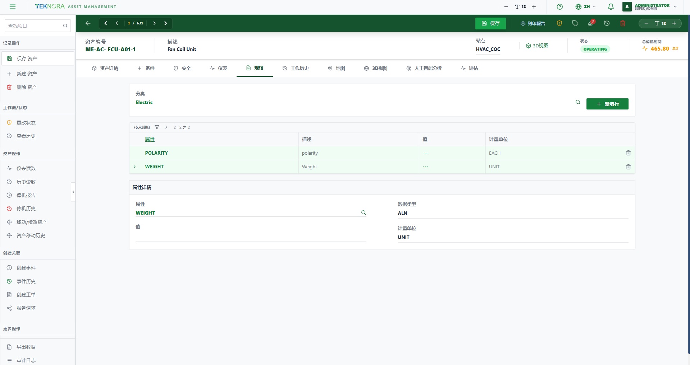Open 历史读数 in sidebar
This screenshot has width=690, height=365.
(x=38, y=182)
